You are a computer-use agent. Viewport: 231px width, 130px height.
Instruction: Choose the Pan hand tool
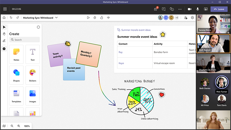pos(4,34)
